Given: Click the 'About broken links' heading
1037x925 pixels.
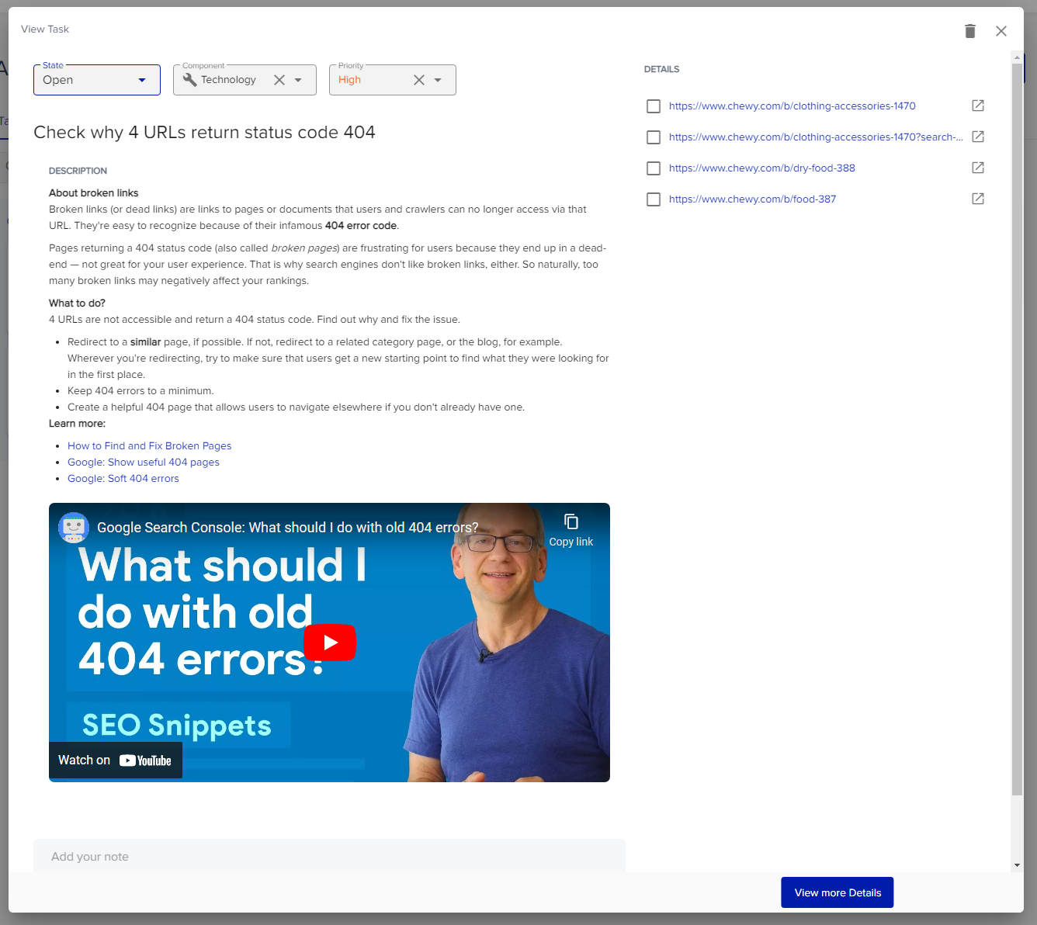Looking at the screenshot, I should 94,193.
